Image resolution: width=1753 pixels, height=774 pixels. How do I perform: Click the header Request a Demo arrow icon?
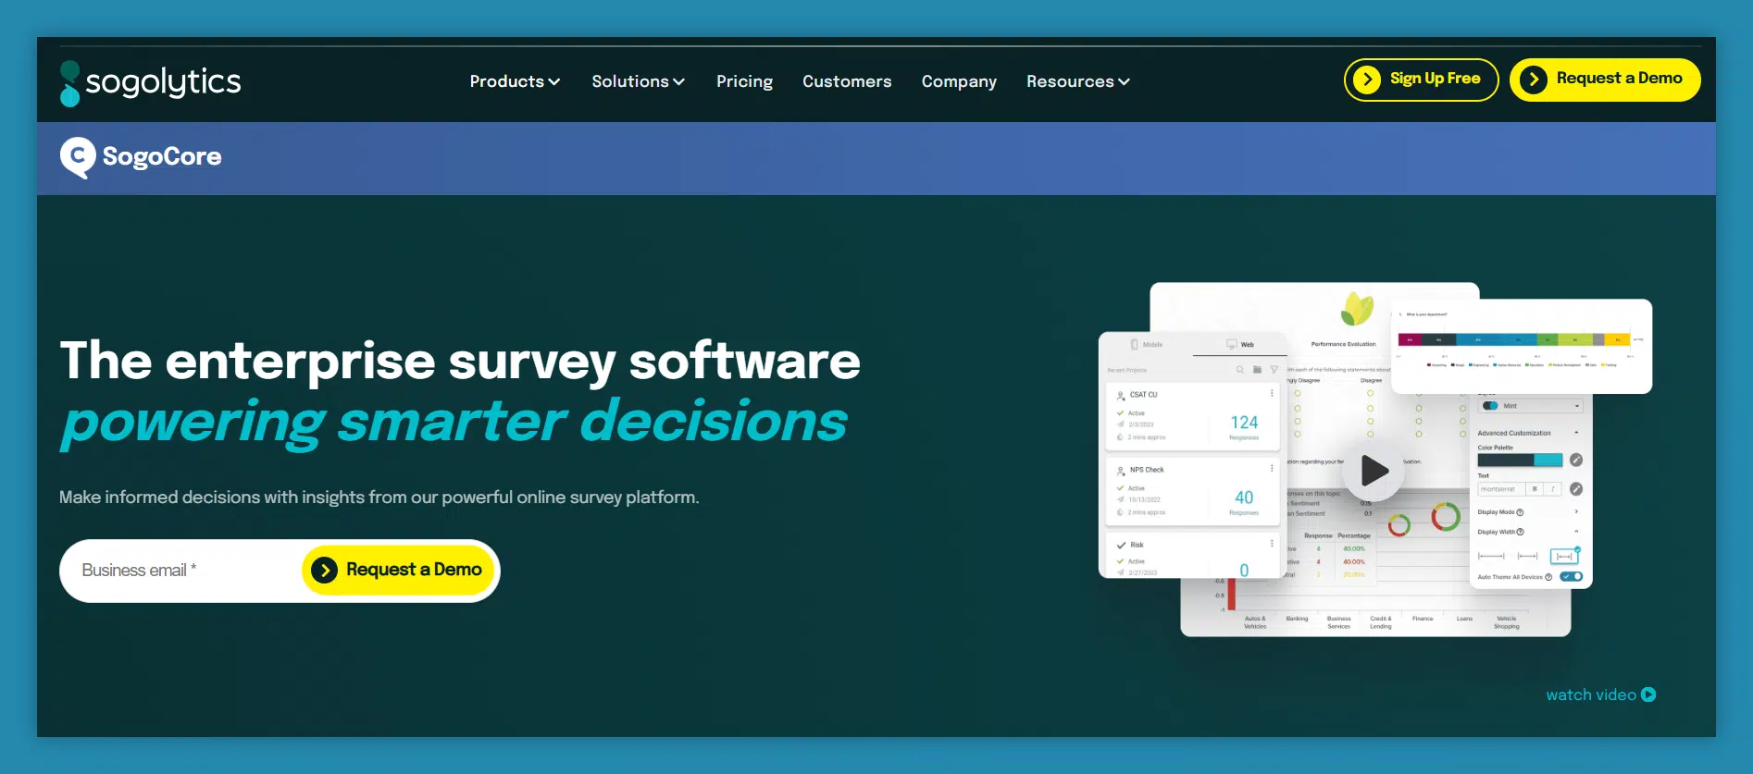[x=1534, y=80]
